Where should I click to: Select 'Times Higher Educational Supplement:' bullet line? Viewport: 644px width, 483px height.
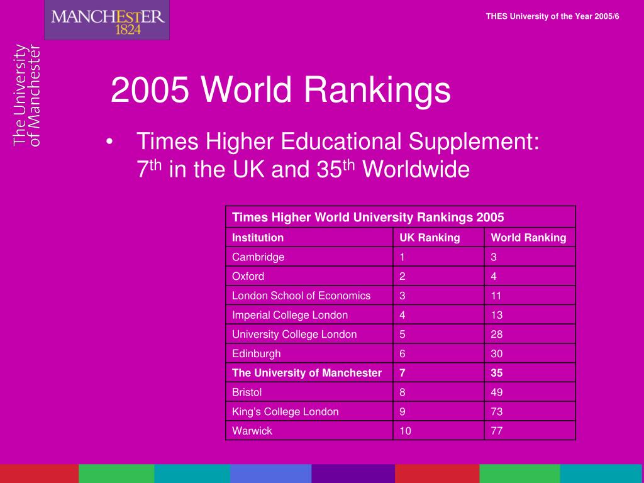tap(338, 142)
